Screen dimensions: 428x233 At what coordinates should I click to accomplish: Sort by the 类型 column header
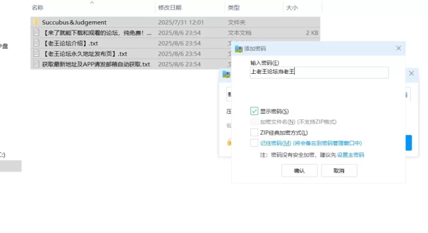(x=234, y=7)
